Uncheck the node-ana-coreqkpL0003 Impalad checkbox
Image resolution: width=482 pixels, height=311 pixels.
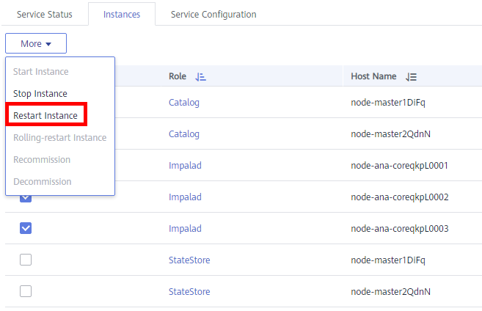26,228
